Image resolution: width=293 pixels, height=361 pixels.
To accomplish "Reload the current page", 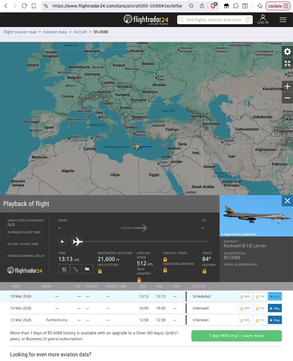I will point(24,6).
